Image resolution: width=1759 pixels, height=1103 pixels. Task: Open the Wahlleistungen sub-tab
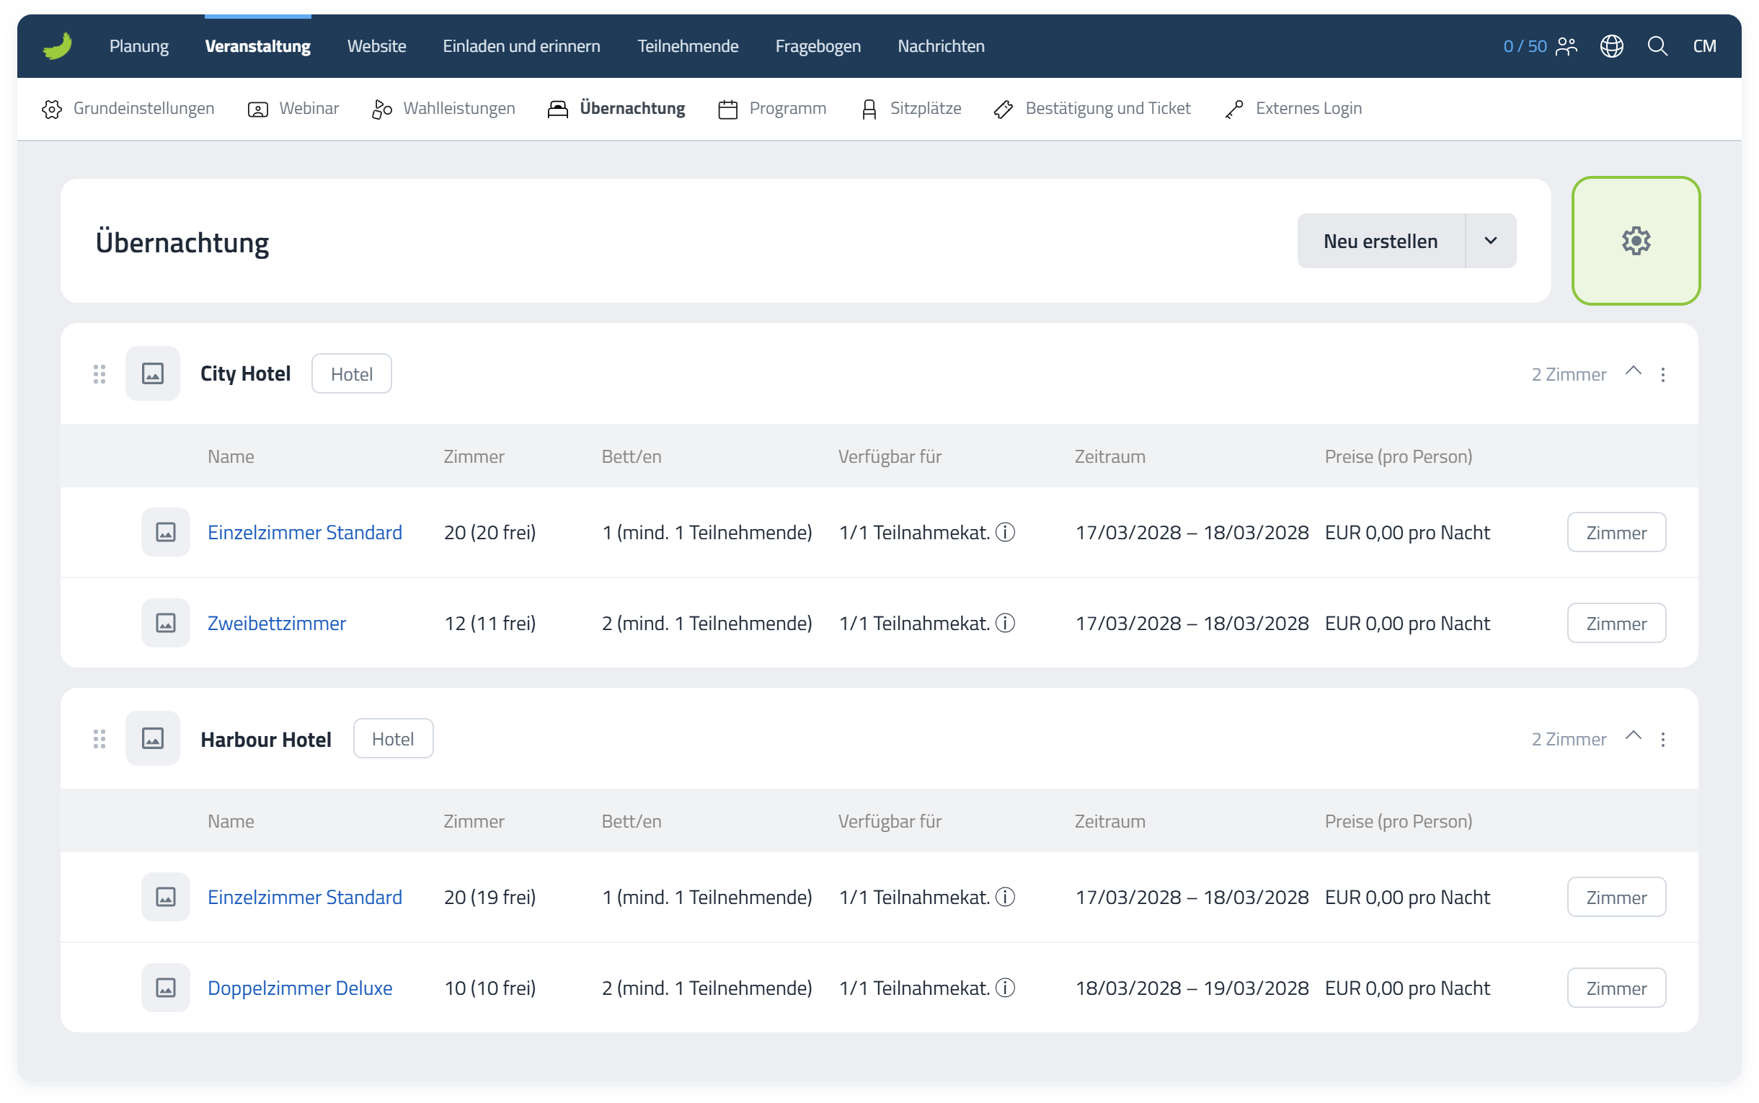pos(443,109)
